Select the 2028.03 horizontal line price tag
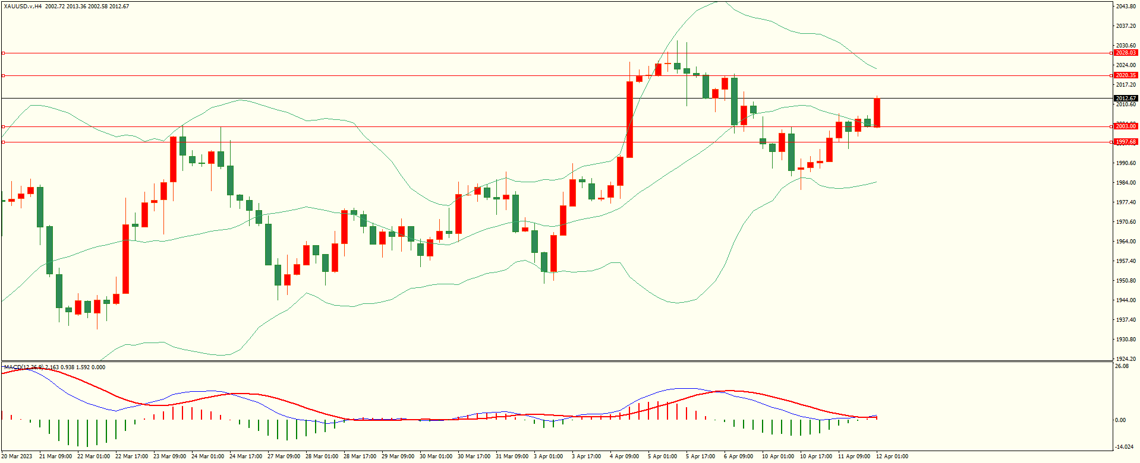Viewport: 1140px width, 463px height. pyautogui.click(x=1126, y=53)
